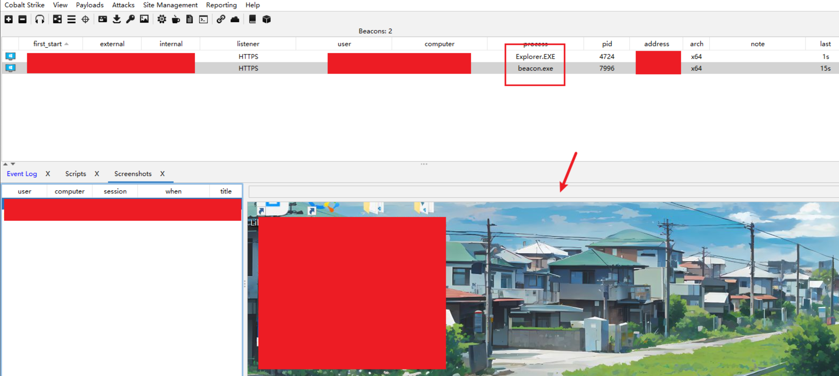
Task: Sort screenshots by the title column
Action: tap(226, 191)
